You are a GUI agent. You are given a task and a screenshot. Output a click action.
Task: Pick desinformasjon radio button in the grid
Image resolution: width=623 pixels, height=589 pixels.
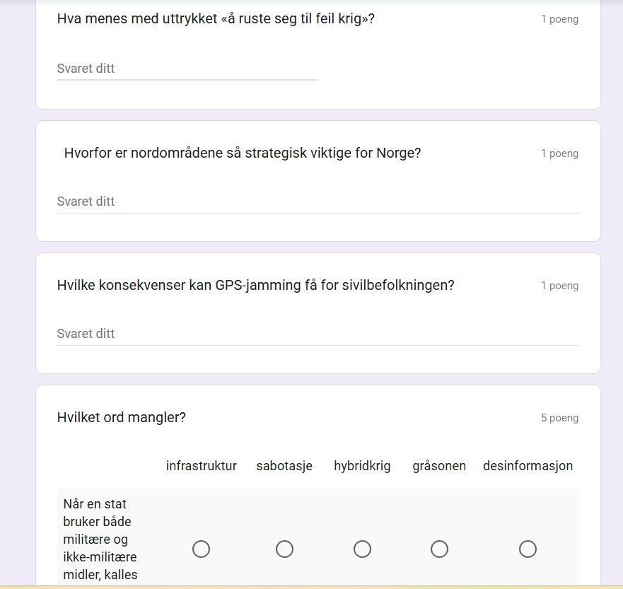coord(528,549)
